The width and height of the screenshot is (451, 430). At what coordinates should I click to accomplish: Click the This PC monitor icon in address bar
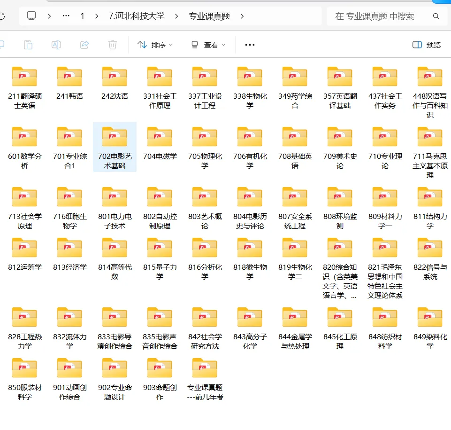pos(31,16)
